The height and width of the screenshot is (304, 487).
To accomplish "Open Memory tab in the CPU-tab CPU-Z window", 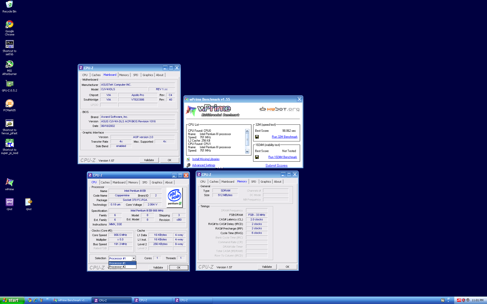I will click(x=133, y=183).
